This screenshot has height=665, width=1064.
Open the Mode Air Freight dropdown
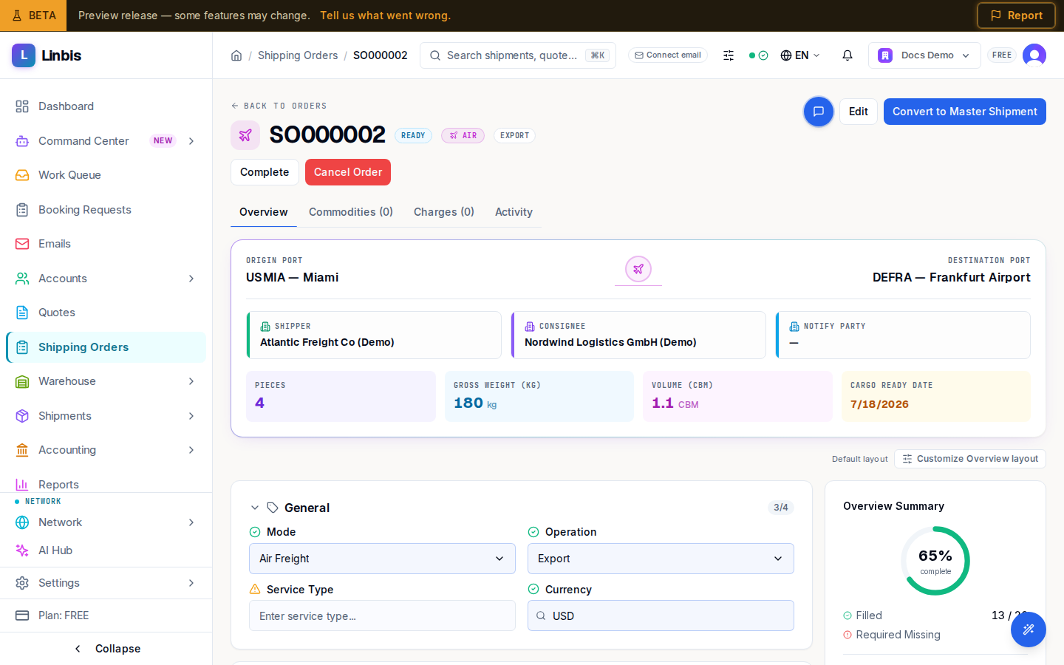pyautogui.click(x=382, y=559)
